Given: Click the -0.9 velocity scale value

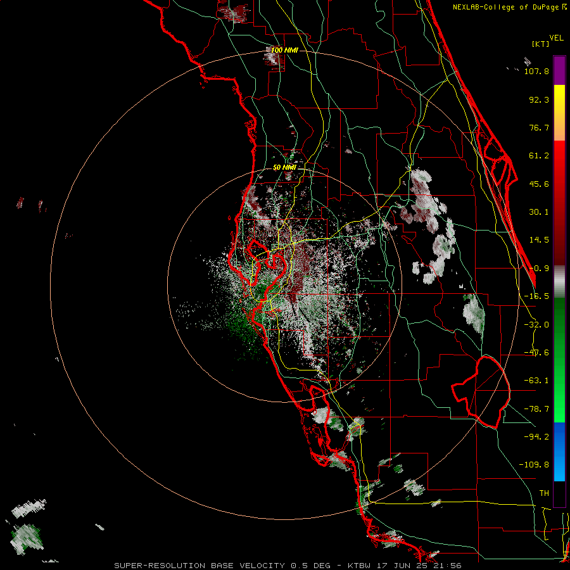Looking at the screenshot, I should point(539,269).
